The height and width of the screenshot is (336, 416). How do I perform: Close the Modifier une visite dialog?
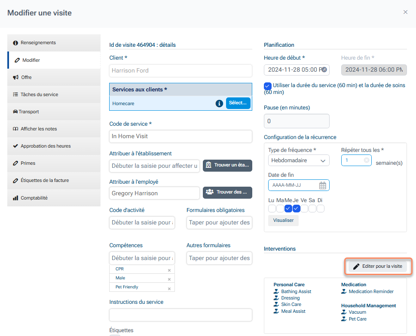(405, 12)
